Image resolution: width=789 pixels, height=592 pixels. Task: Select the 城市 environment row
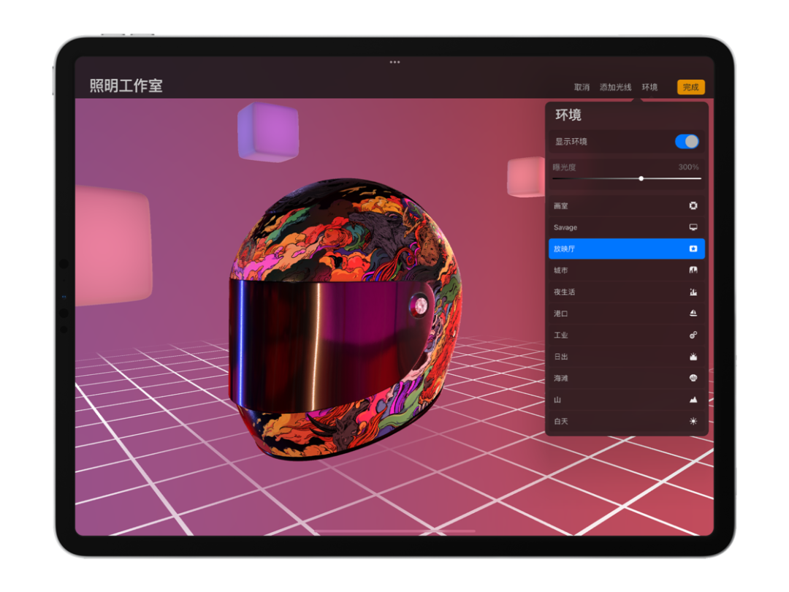pyautogui.click(x=627, y=270)
